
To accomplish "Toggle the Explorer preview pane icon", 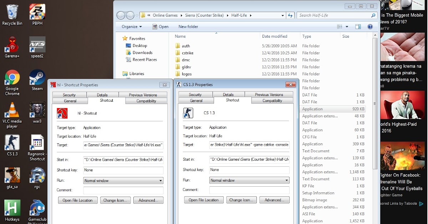I will click(358, 27).
